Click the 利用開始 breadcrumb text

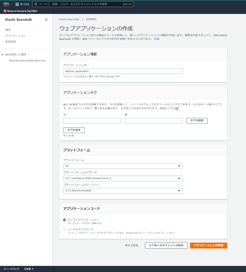[91, 19]
